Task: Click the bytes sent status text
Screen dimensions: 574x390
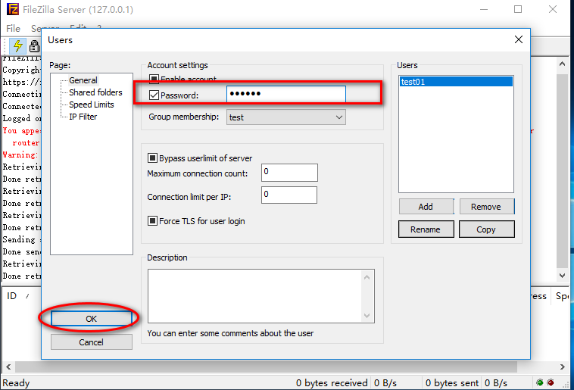Action: coord(452,383)
